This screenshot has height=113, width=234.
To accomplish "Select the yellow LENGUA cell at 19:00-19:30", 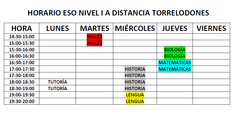I will [135, 95].
